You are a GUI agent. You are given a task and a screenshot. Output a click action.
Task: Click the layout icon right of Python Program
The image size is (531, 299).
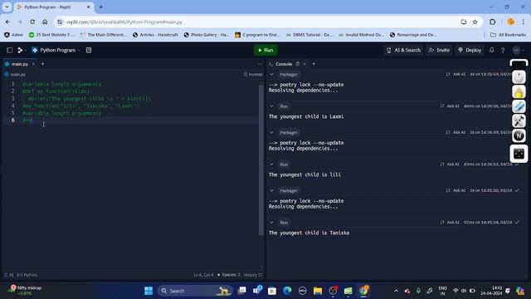(x=89, y=50)
